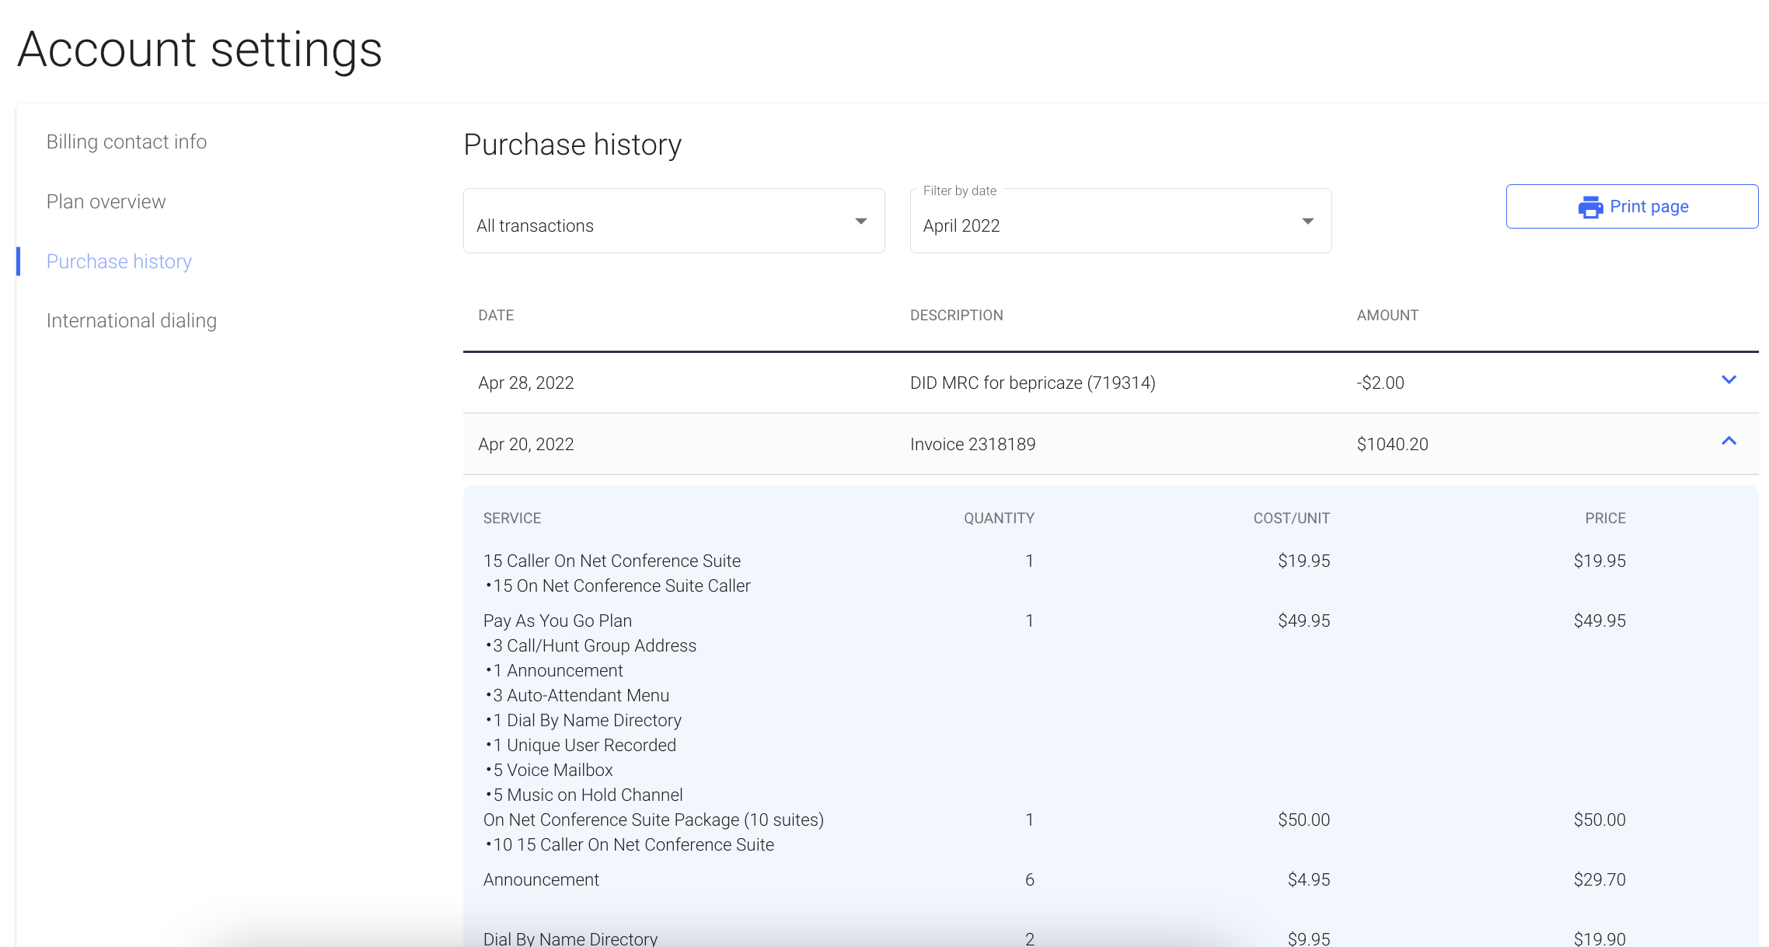Select 15 Caller On Net Conference Suite line
The image size is (1769, 947).
(x=612, y=561)
